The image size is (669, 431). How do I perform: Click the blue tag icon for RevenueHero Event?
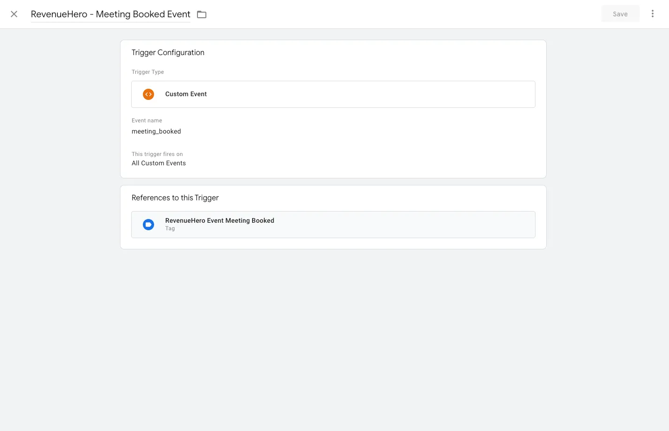click(148, 225)
